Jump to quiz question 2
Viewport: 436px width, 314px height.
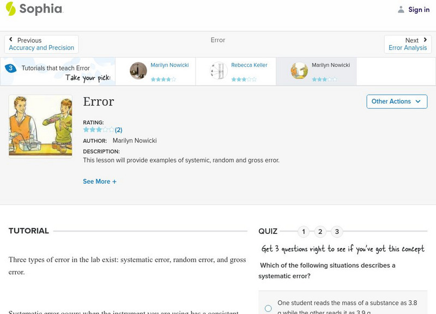[x=320, y=231]
